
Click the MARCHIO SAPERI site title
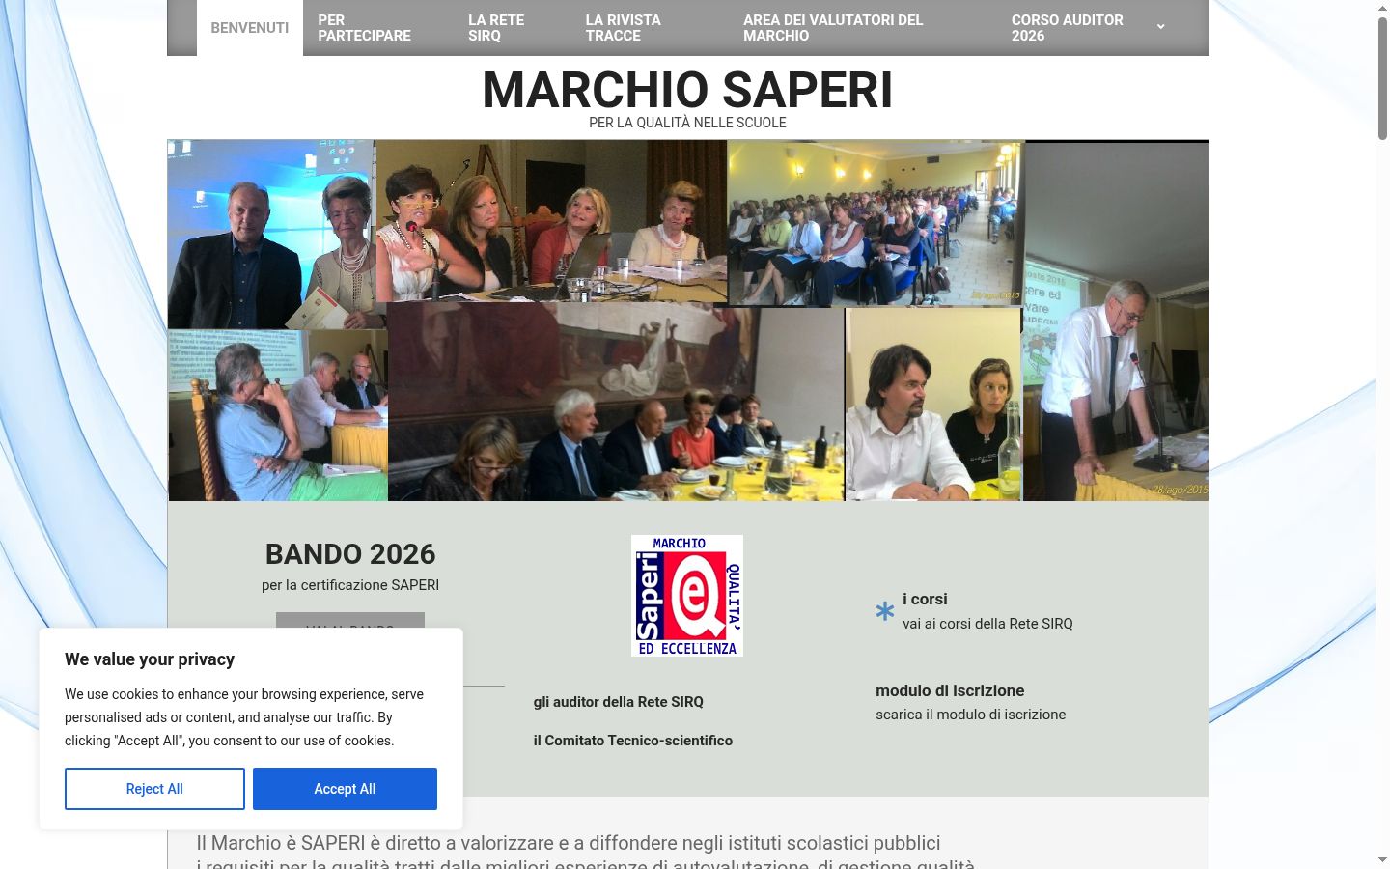point(687,90)
